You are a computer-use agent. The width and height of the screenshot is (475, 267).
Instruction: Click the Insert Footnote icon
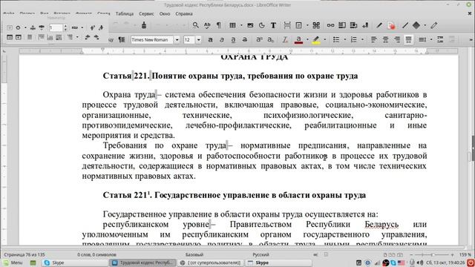[342, 25]
